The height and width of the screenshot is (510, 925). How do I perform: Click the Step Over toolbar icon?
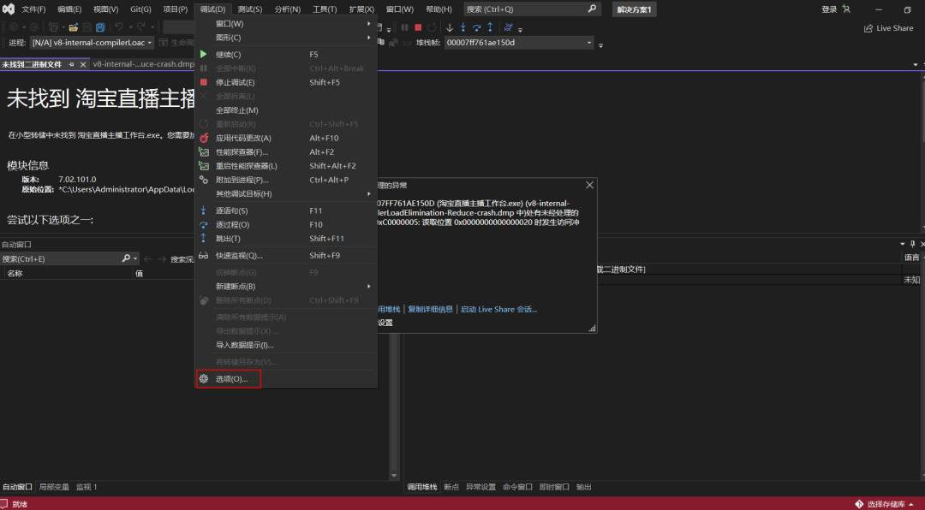[x=477, y=27]
